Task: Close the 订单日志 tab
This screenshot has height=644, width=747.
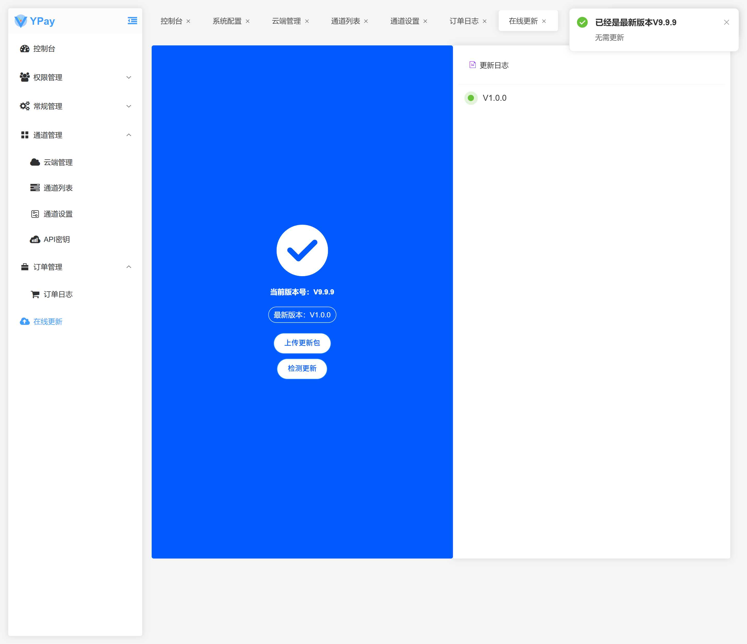Action: [485, 21]
